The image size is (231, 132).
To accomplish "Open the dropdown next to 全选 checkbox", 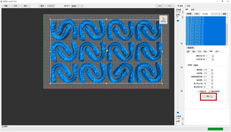I will click(215, 14).
